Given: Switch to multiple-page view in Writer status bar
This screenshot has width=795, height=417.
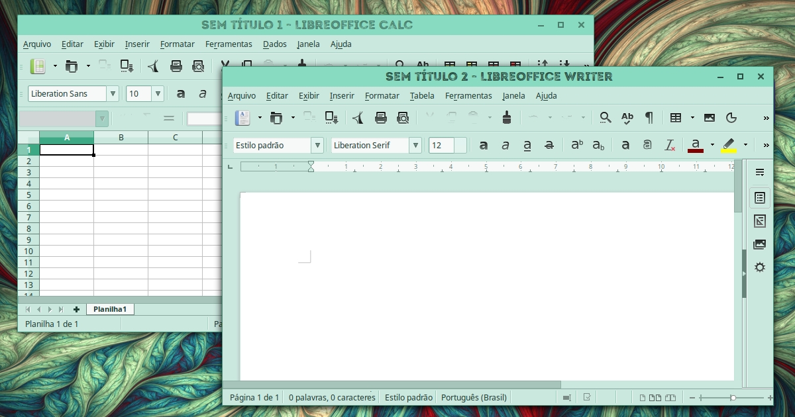Looking at the screenshot, I should [x=655, y=398].
